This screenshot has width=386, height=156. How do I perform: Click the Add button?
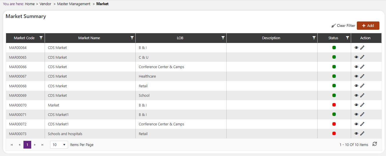click(x=368, y=25)
